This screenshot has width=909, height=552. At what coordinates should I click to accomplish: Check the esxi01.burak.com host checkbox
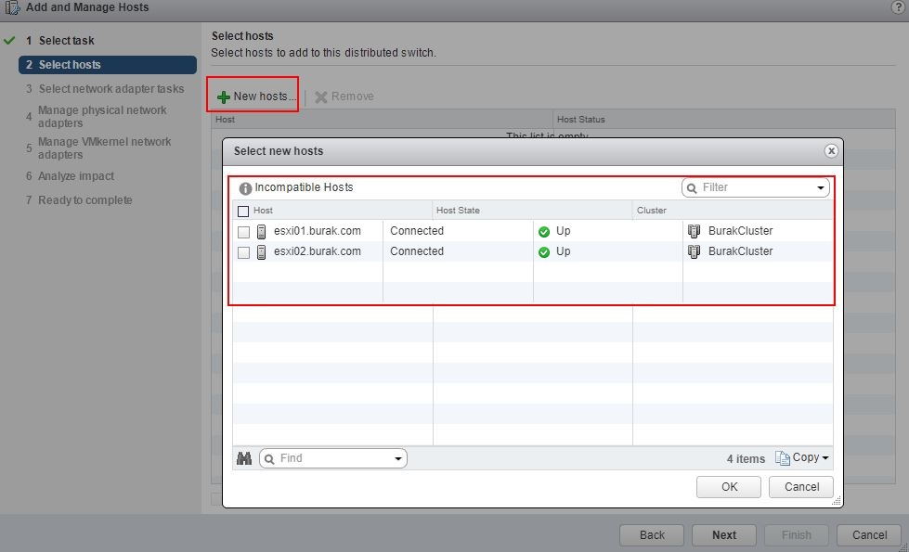pos(243,232)
